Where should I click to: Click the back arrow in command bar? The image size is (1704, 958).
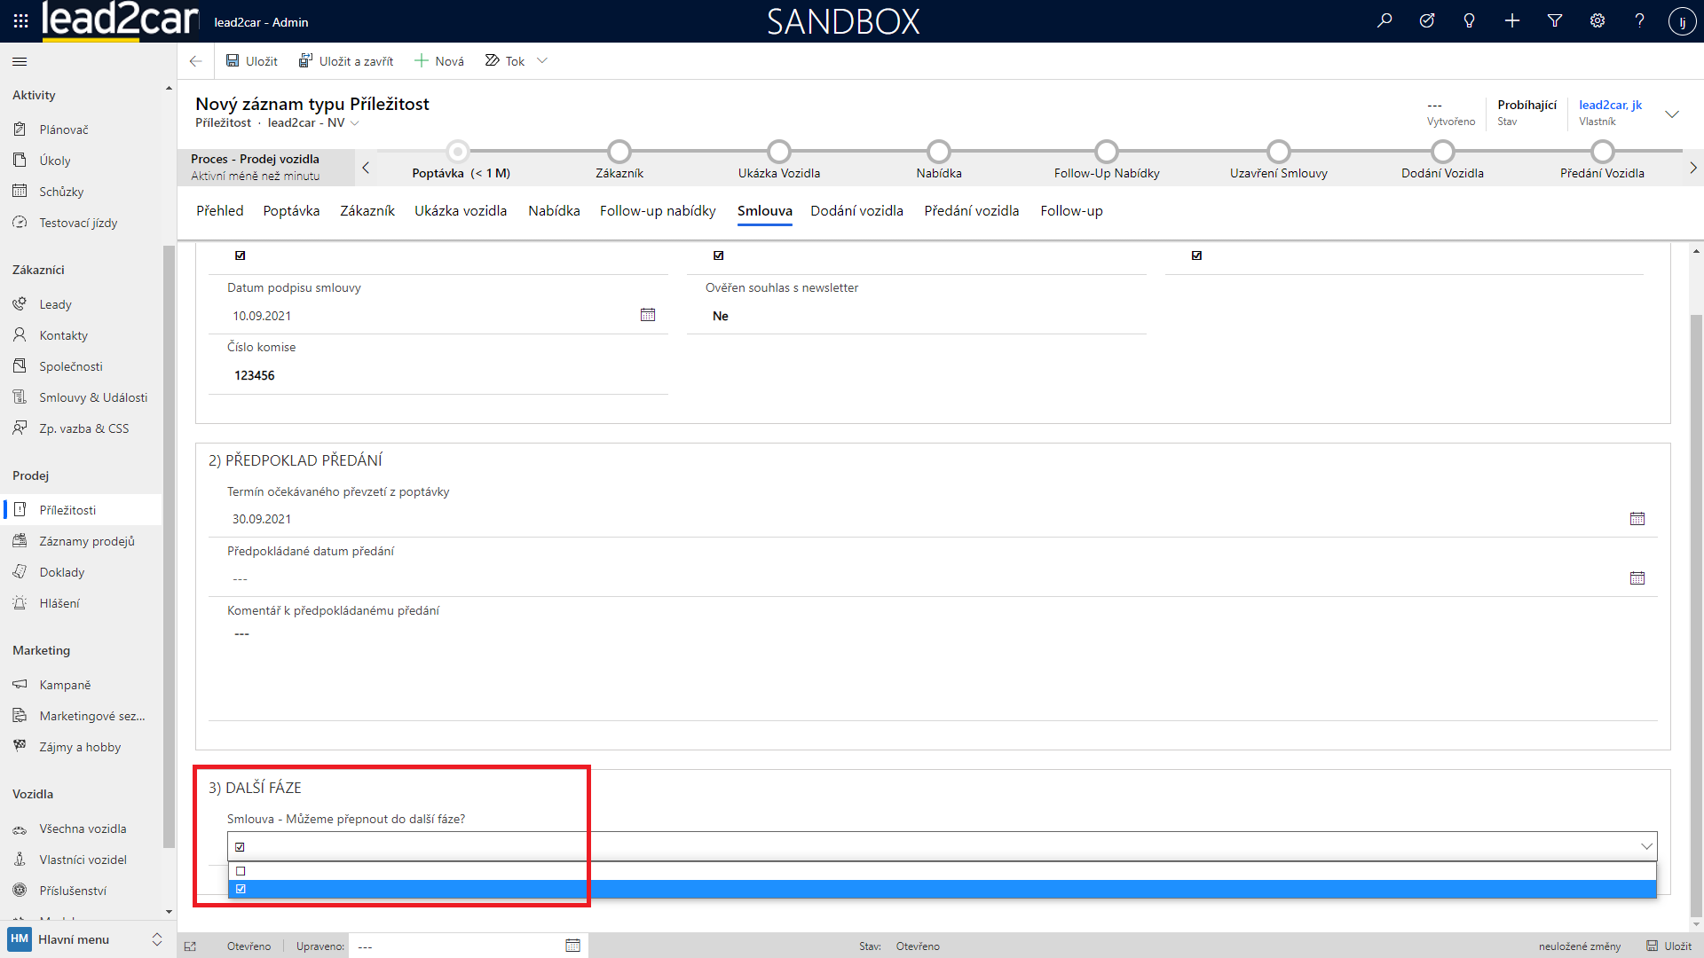coord(196,61)
